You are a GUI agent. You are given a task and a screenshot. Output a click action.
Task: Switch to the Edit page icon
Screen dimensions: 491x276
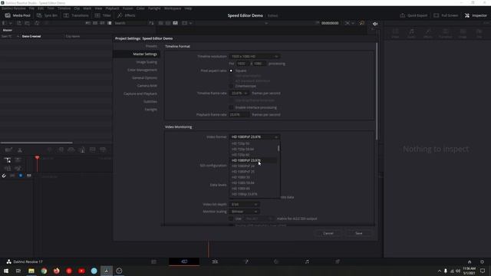[215, 261]
